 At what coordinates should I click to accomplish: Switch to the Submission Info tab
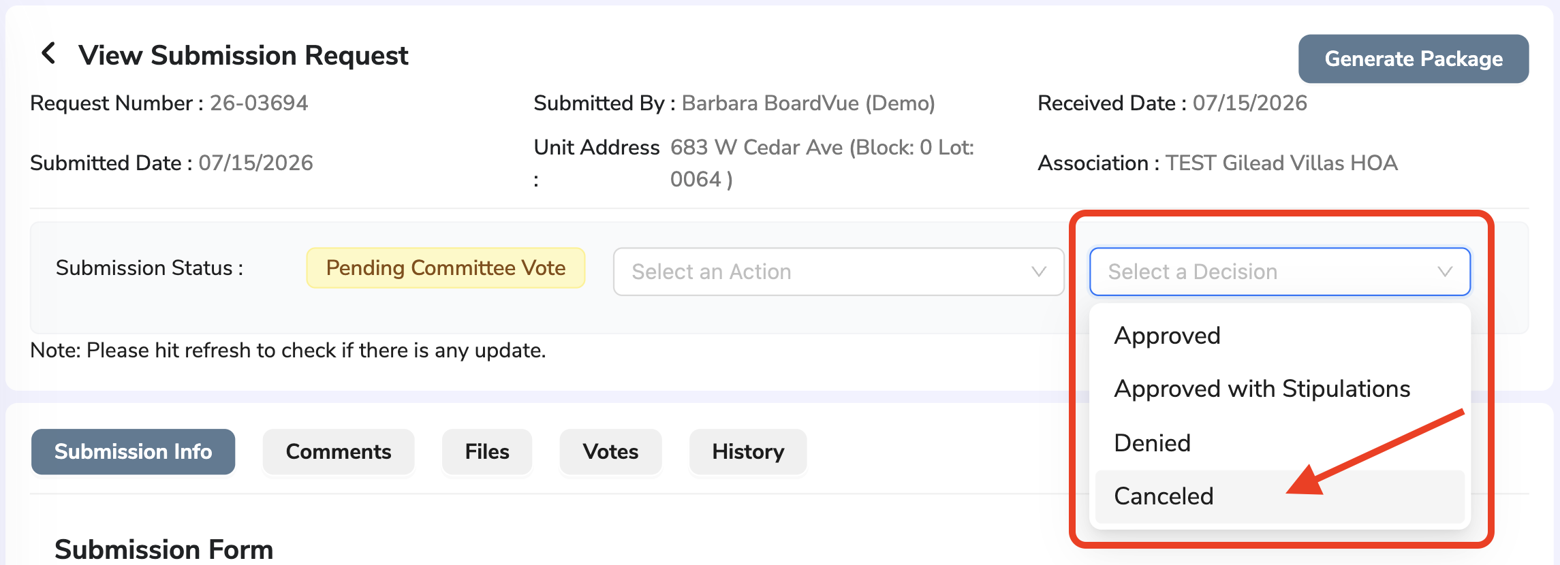[x=133, y=451]
